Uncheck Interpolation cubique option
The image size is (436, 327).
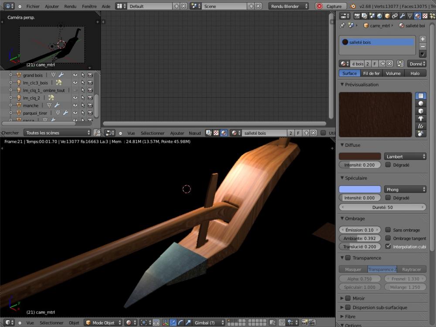pos(388,246)
